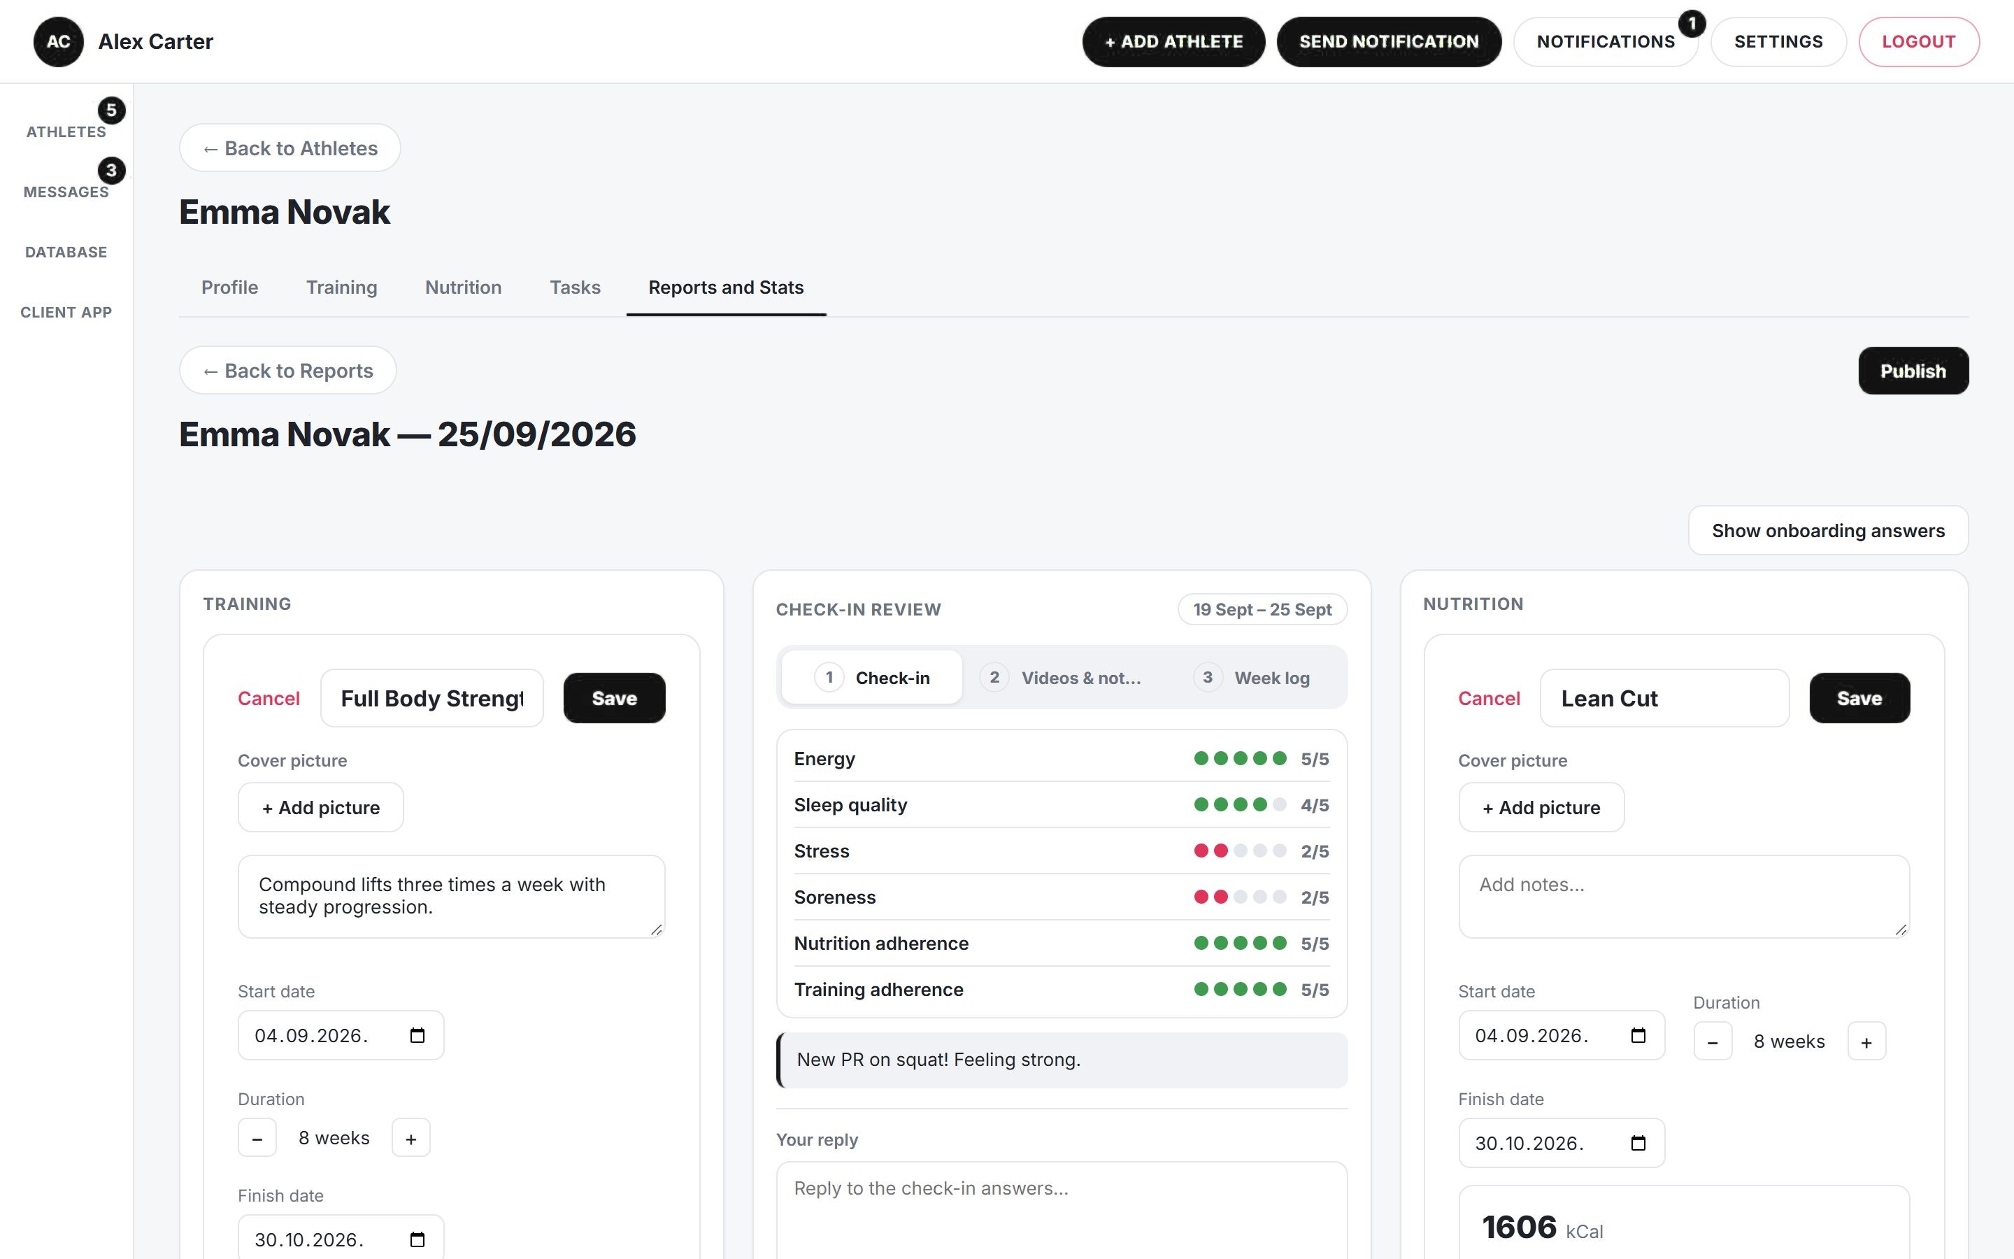Select the Reports and Stats tab

(x=726, y=287)
